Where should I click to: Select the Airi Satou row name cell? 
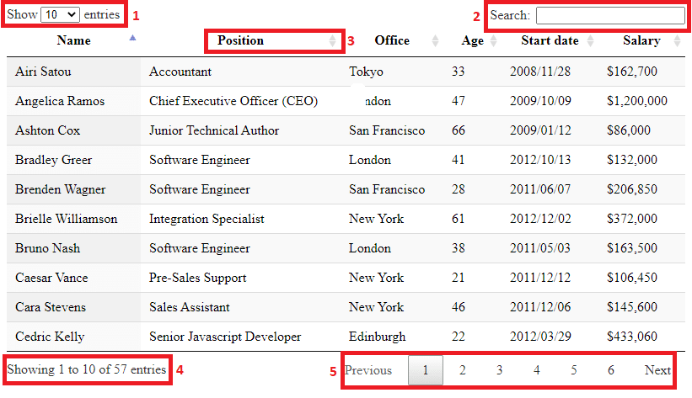(x=41, y=72)
